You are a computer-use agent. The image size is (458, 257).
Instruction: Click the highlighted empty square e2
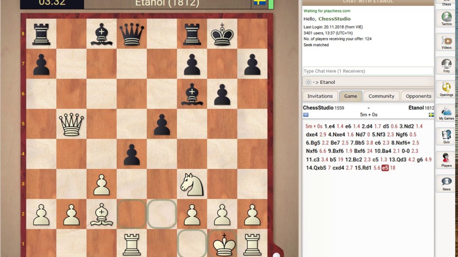162,214
